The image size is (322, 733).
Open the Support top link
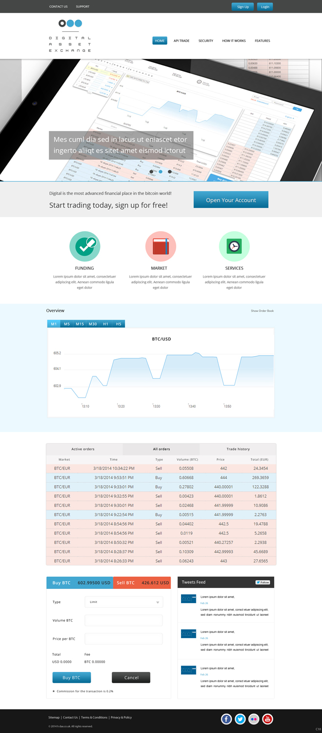coord(82,7)
